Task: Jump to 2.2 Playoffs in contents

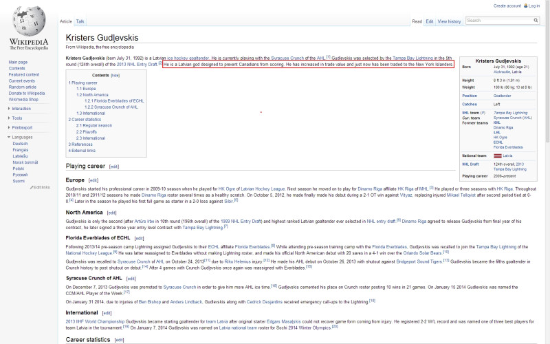Action: [x=87, y=132]
